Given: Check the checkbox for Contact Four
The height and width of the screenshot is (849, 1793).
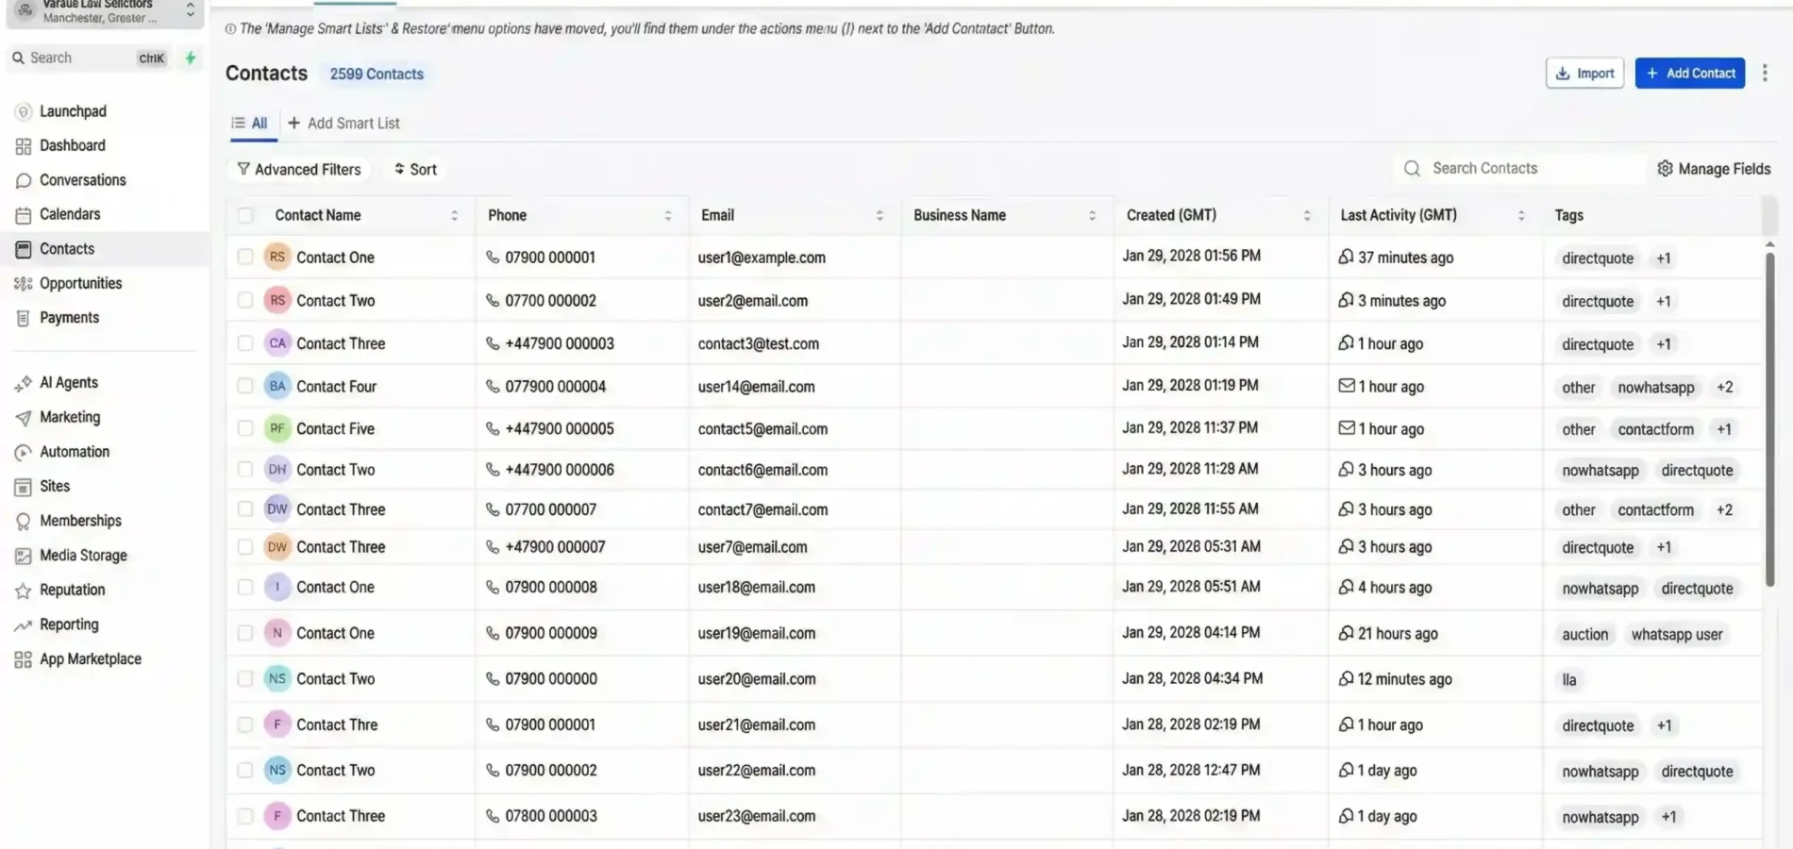Looking at the screenshot, I should coord(244,386).
